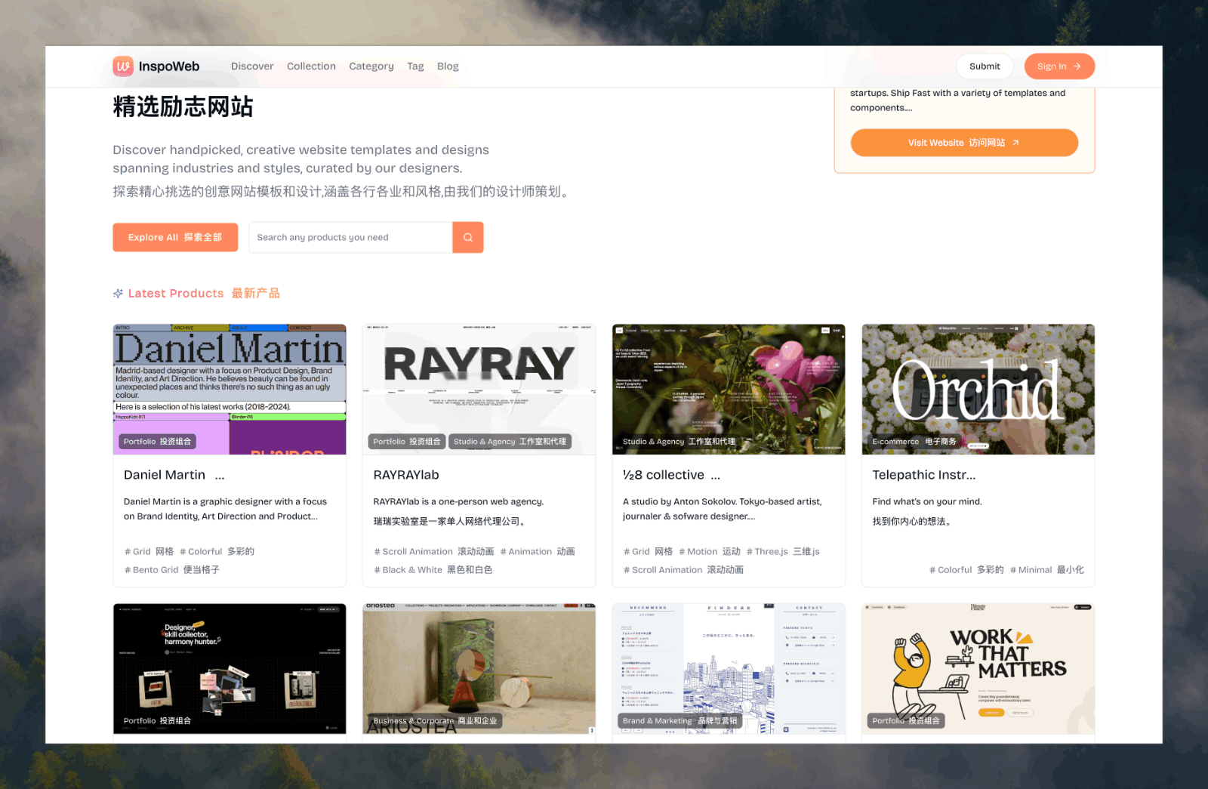Click #Scroll Animation tag on RAYRAYlab card
The image size is (1208, 789).
tap(434, 552)
